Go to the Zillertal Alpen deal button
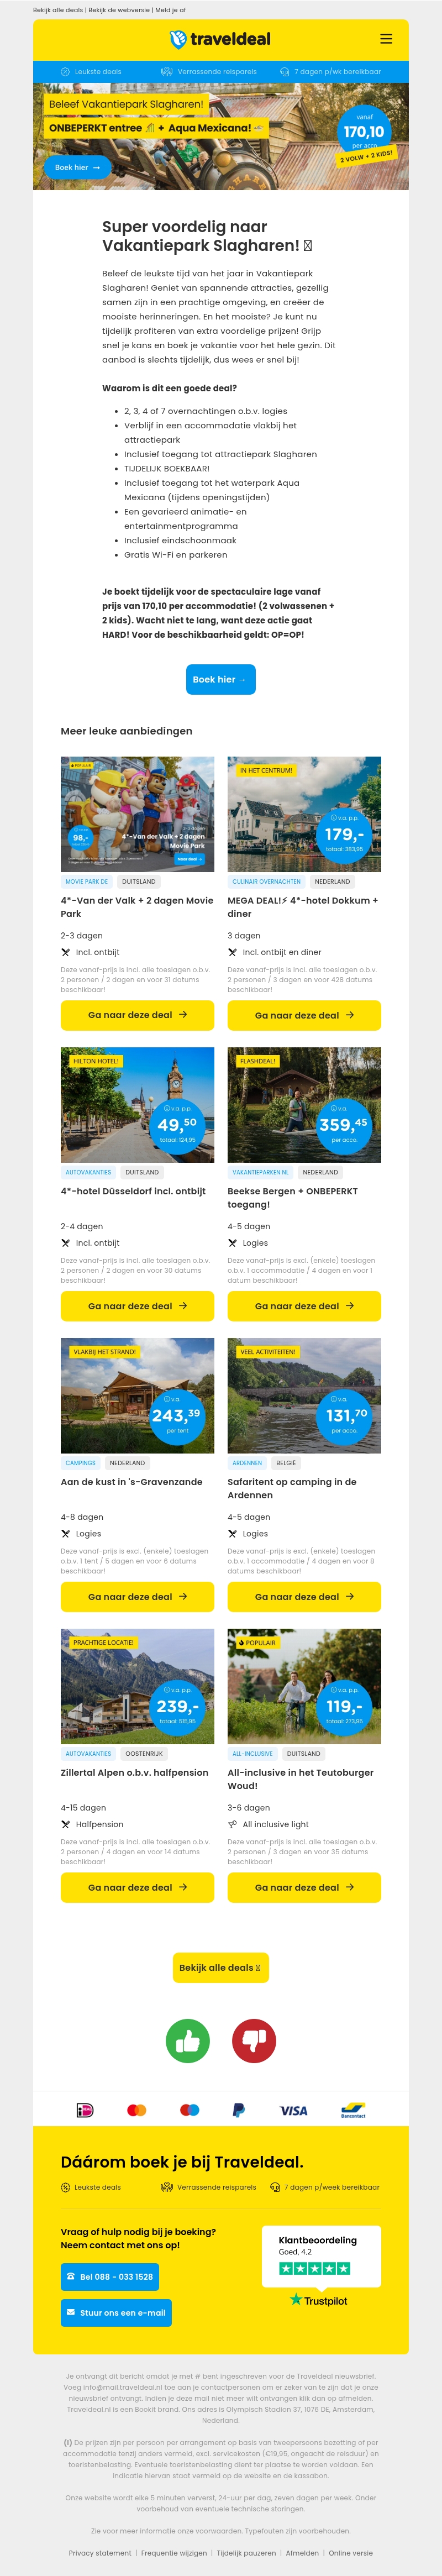This screenshot has height=2576, width=442. click(x=137, y=1887)
